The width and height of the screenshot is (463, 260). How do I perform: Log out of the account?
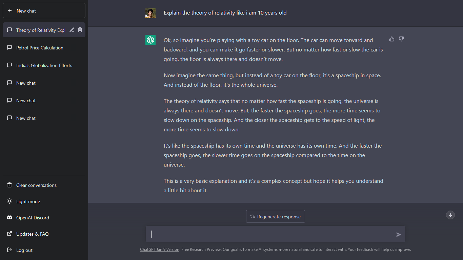pos(24,250)
